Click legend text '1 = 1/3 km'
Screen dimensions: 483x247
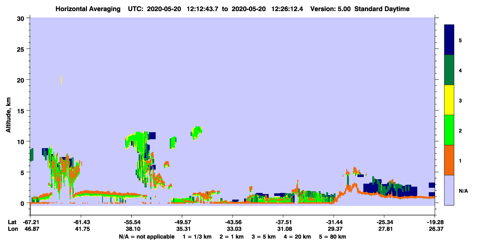pyautogui.click(x=197, y=237)
